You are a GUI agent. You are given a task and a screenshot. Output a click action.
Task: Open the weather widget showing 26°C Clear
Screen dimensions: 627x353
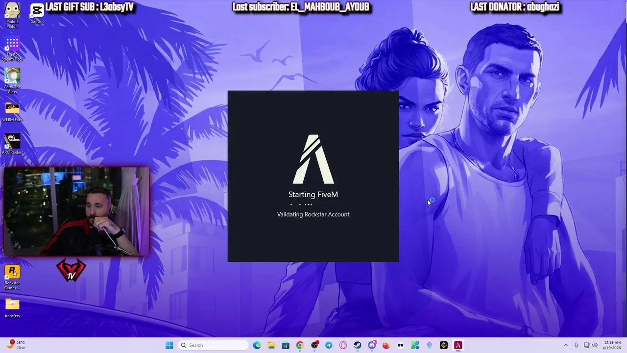(16, 345)
